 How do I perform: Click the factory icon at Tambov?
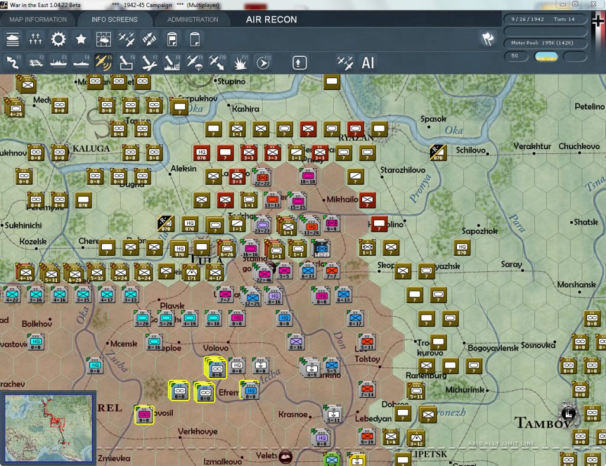click(569, 414)
